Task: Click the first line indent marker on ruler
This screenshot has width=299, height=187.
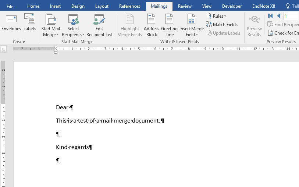Action: [56, 47]
